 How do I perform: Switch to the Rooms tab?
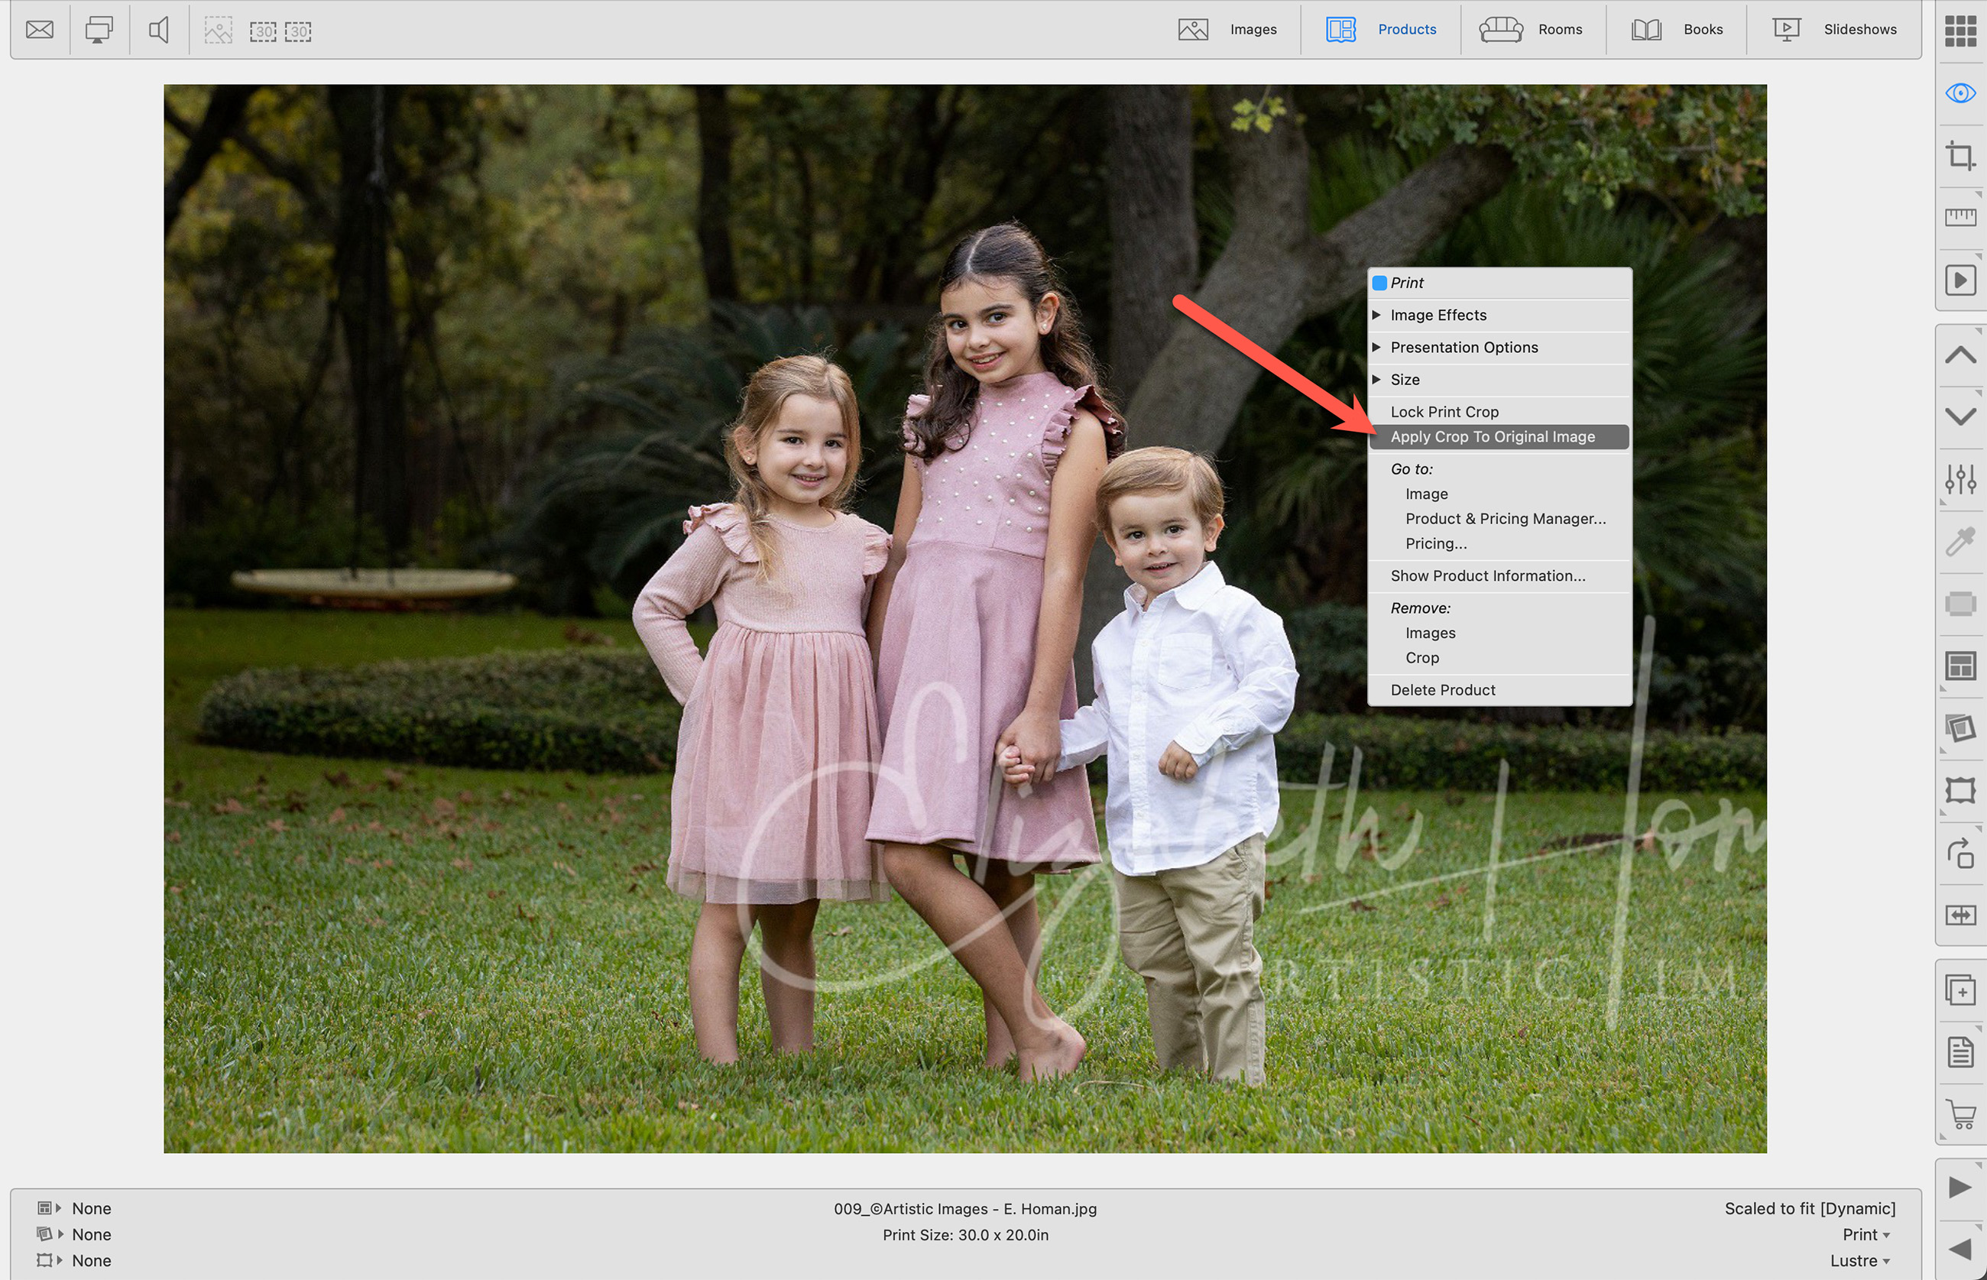pos(1531,30)
